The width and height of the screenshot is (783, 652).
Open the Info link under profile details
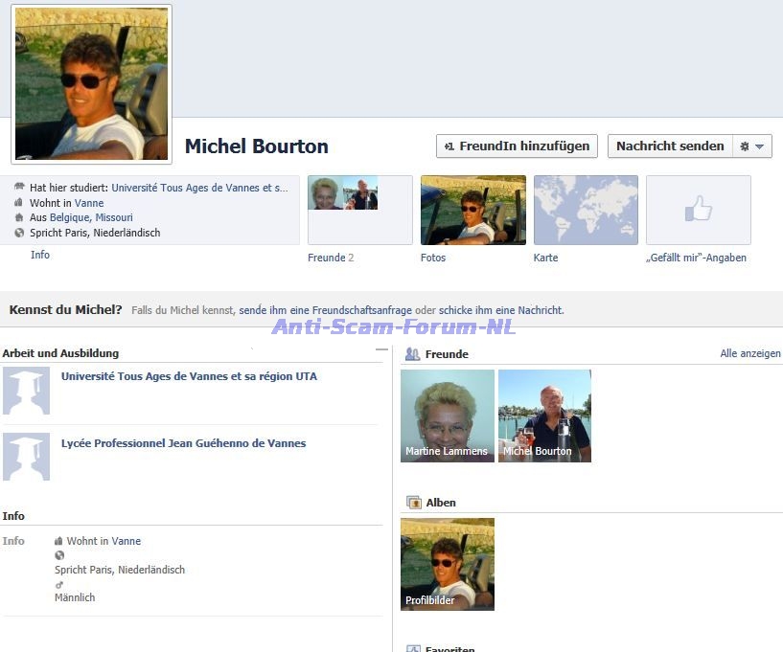click(39, 255)
